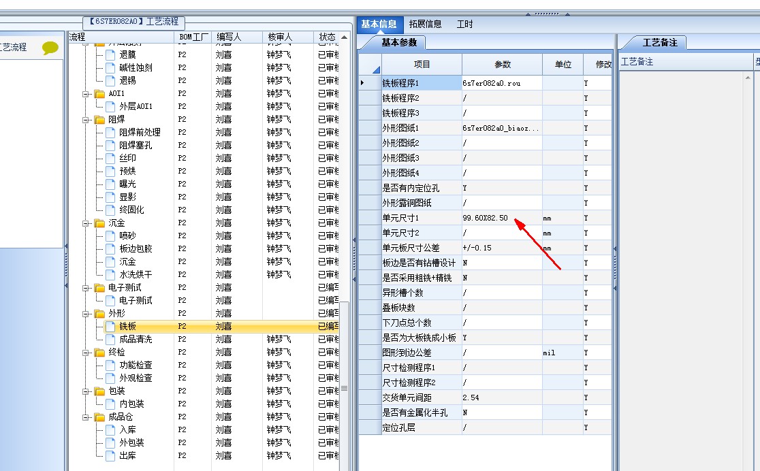760x471 pixels.
Task: Click the document icon beside 终固化
Action: point(110,210)
